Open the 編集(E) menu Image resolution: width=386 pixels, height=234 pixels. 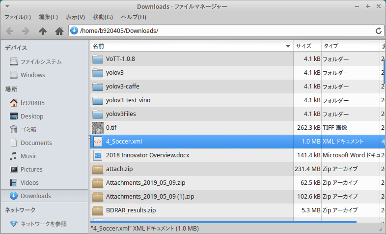[48, 17]
